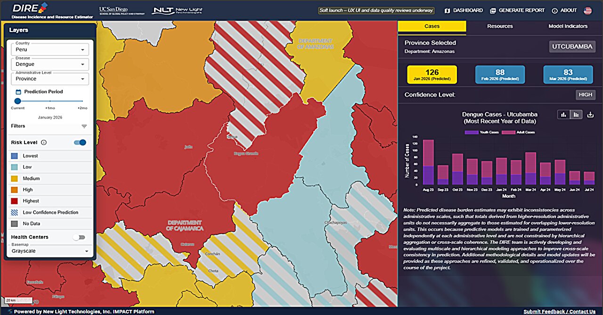Open the Model Indicators tab
Screen dimensions: 603x315
[568, 26]
